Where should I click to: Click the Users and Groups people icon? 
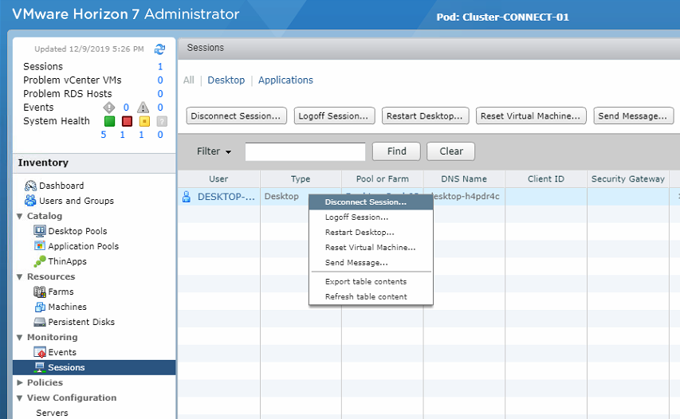[x=30, y=201]
